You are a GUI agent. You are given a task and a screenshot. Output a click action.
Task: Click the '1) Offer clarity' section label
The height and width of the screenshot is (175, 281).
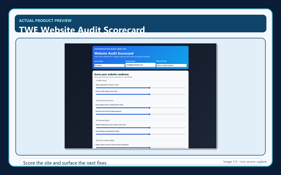[x=101, y=81]
